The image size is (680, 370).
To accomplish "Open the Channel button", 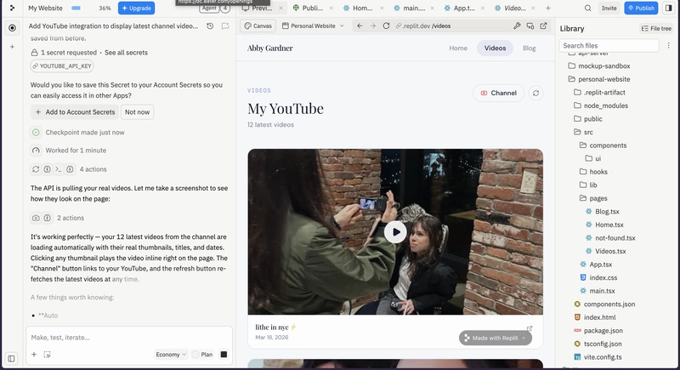I will [x=498, y=93].
